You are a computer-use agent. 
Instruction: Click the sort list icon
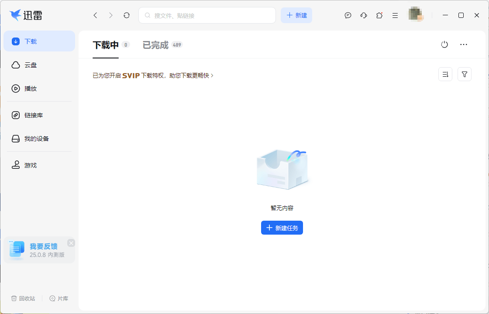[x=445, y=75]
